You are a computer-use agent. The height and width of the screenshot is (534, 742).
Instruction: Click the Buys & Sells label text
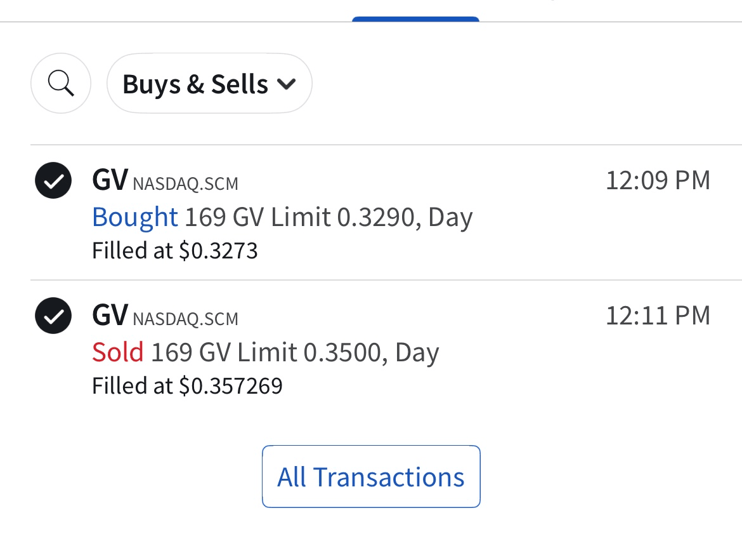195,84
